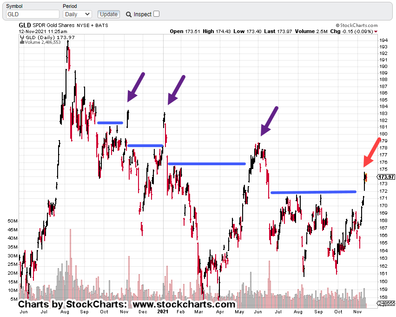Click the purple arrow pointing at the June peak
Image resolution: width=396 pixels, height=317 pixels.
click(x=269, y=121)
